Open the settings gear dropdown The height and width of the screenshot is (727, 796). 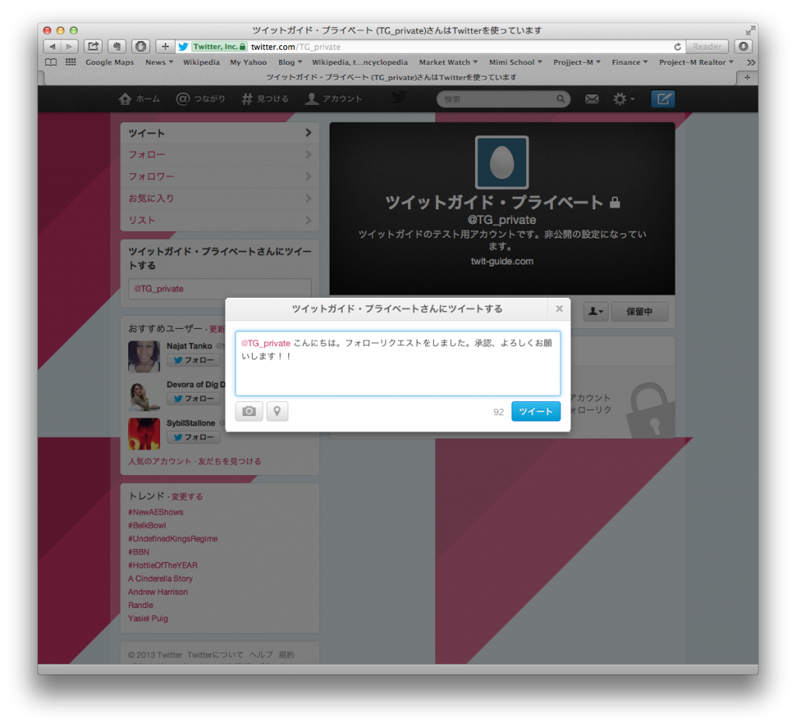624,99
